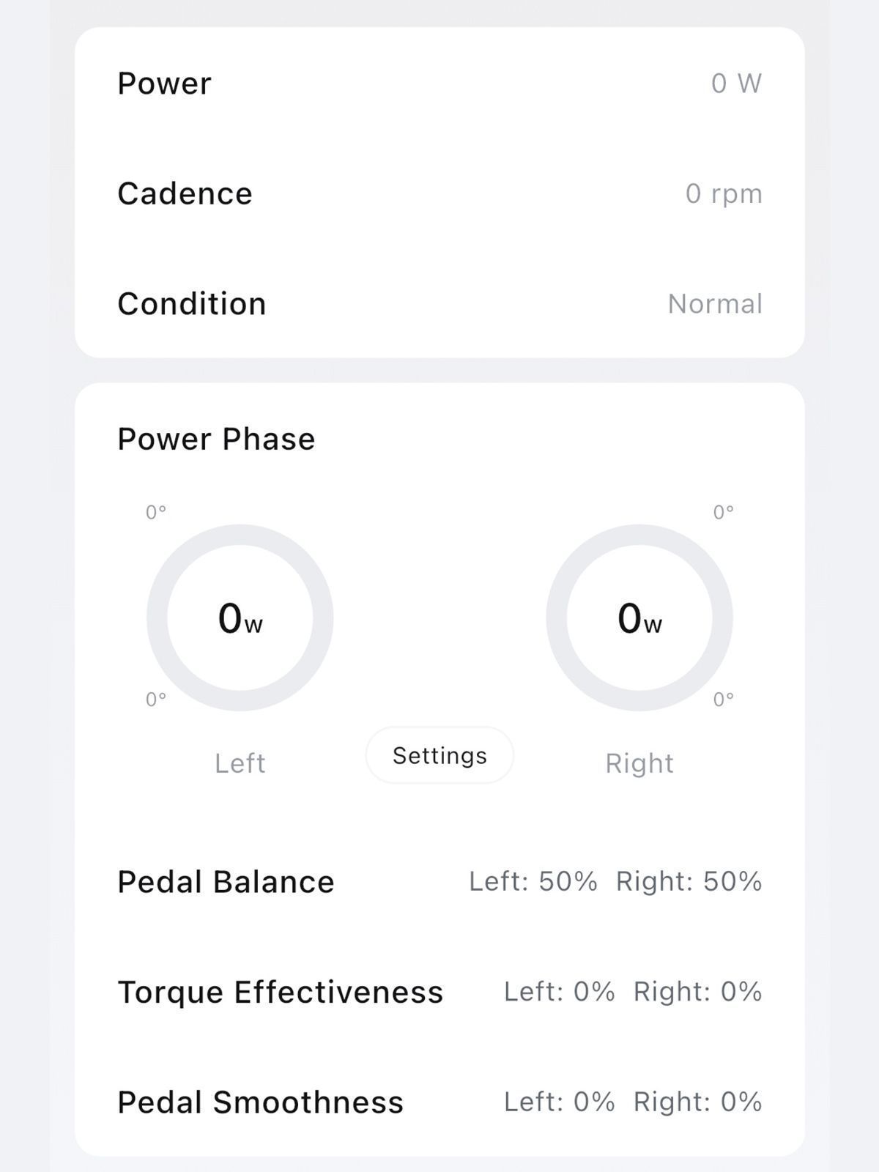Screen dimensions: 879x1172
Task: Select the Power row label
Action: tap(164, 84)
